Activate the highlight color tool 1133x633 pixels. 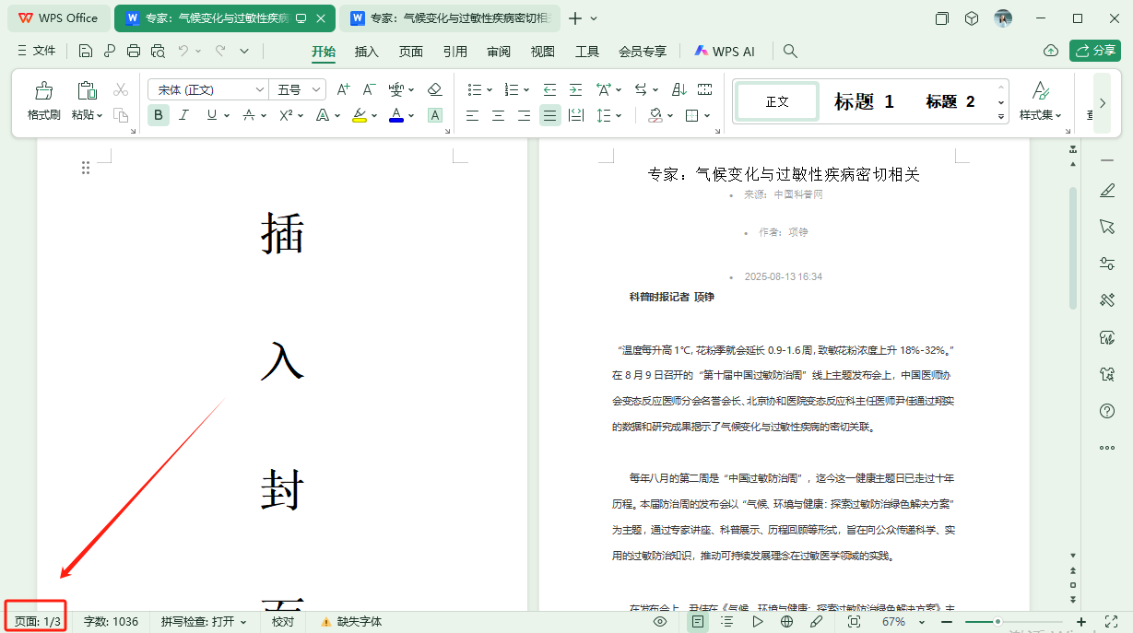tap(358, 115)
